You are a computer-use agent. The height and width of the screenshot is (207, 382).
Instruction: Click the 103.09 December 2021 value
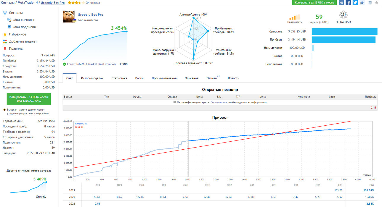(338, 190)
